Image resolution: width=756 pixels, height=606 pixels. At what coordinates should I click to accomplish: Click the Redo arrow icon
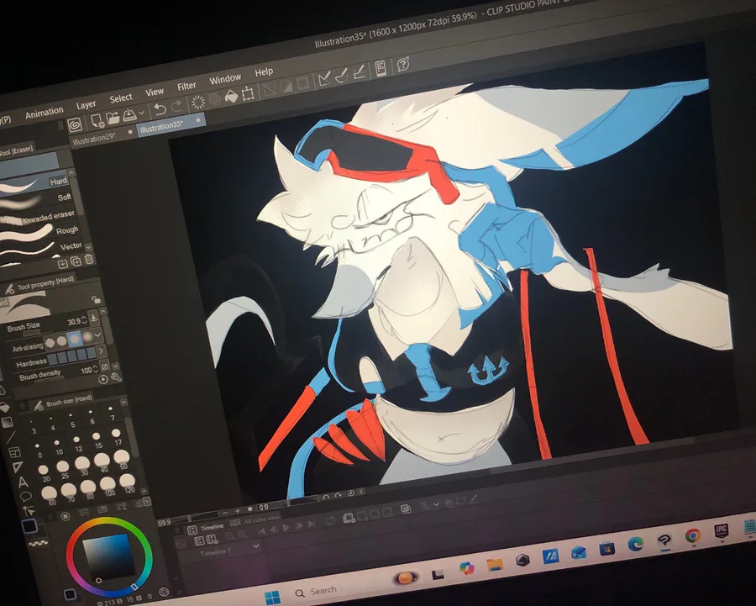point(176,106)
